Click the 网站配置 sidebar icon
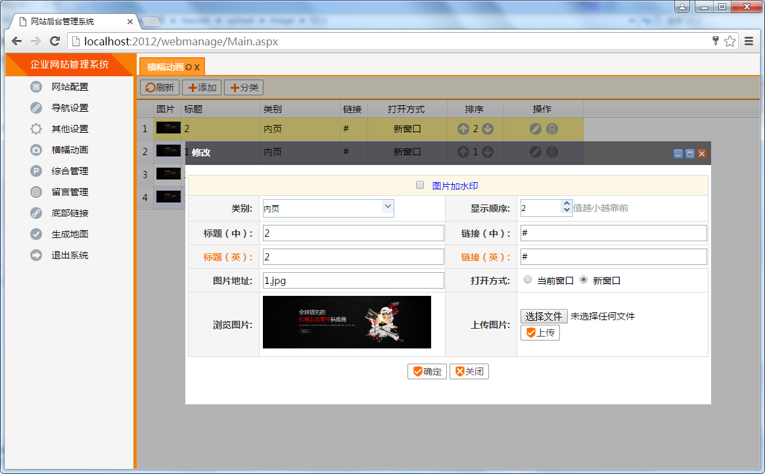Viewport: 765px width, 474px height. pyautogui.click(x=36, y=87)
